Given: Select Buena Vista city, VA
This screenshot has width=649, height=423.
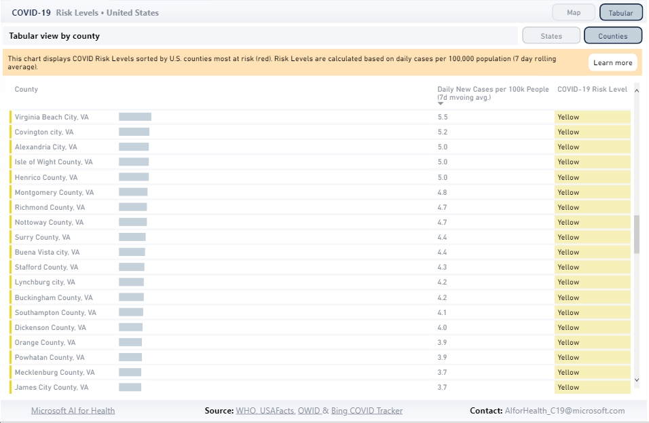Looking at the screenshot, I should tap(320, 252).
